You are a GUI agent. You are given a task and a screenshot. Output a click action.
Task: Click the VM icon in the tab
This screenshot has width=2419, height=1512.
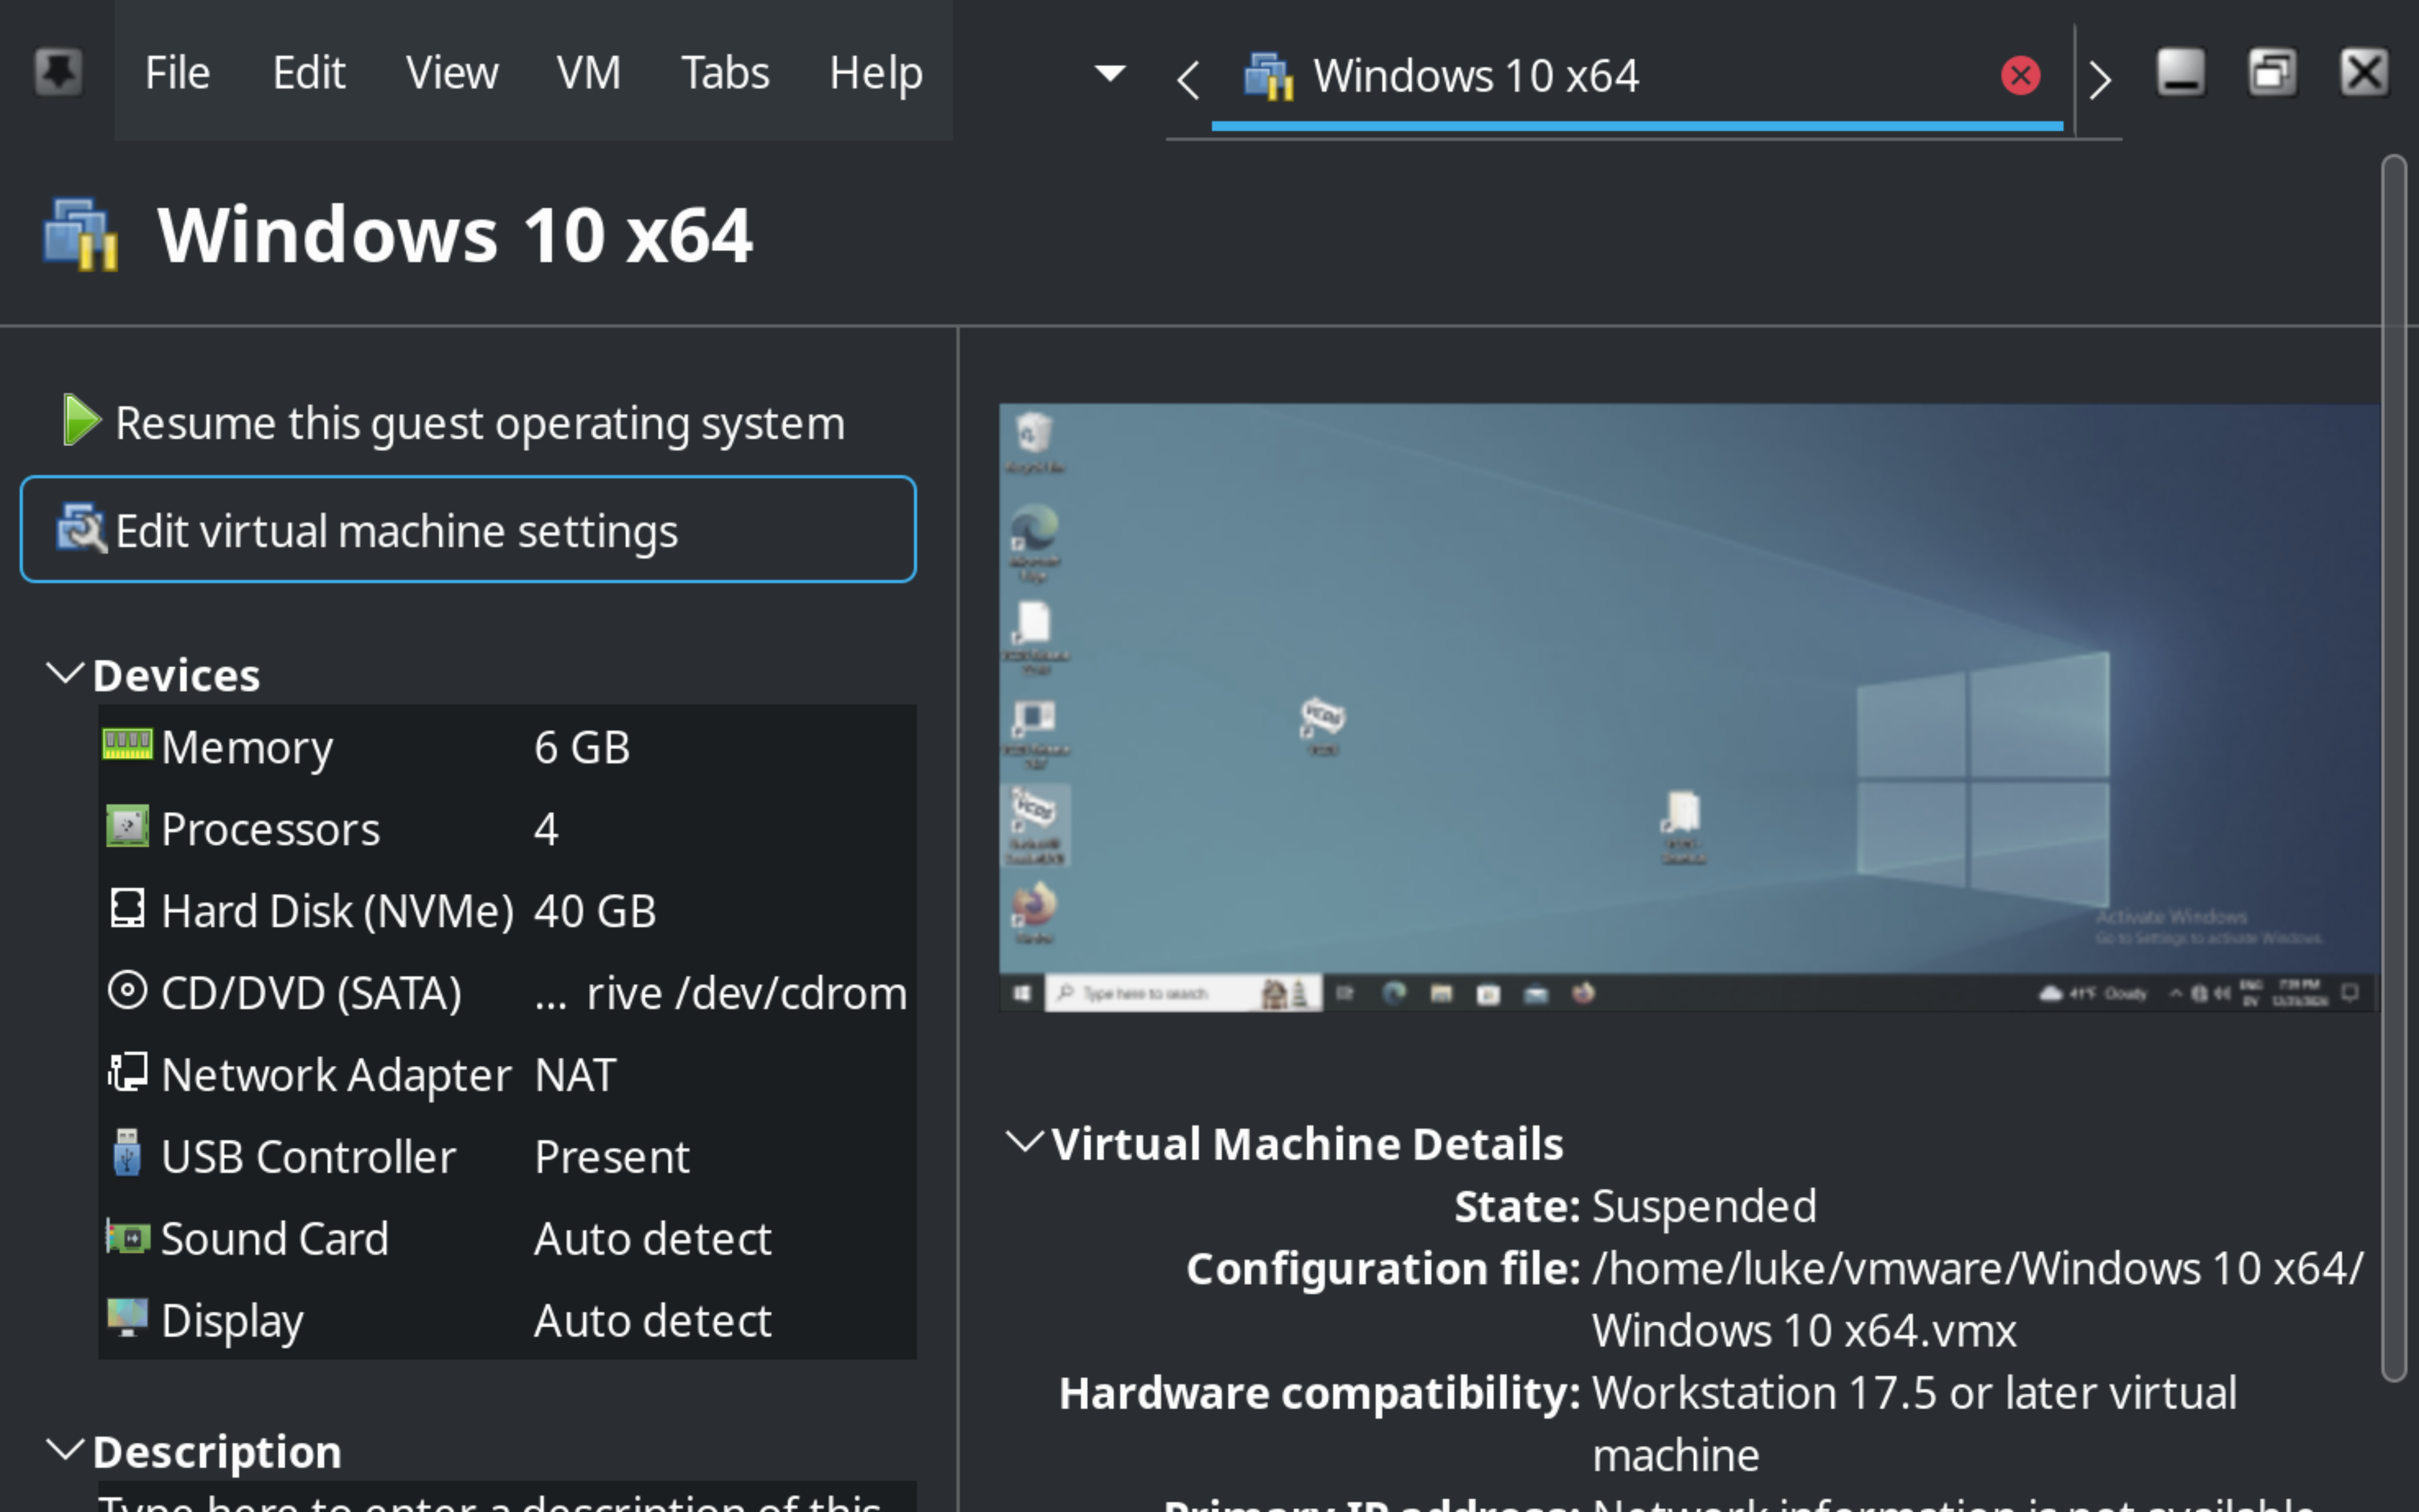[1269, 76]
